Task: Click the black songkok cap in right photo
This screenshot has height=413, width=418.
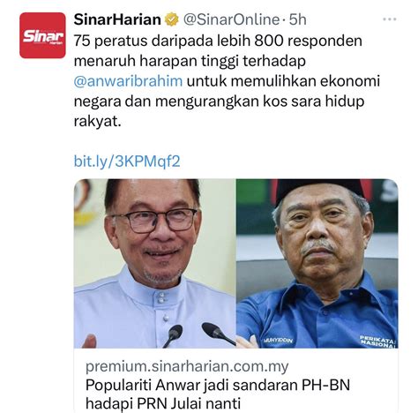Action: [321, 190]
